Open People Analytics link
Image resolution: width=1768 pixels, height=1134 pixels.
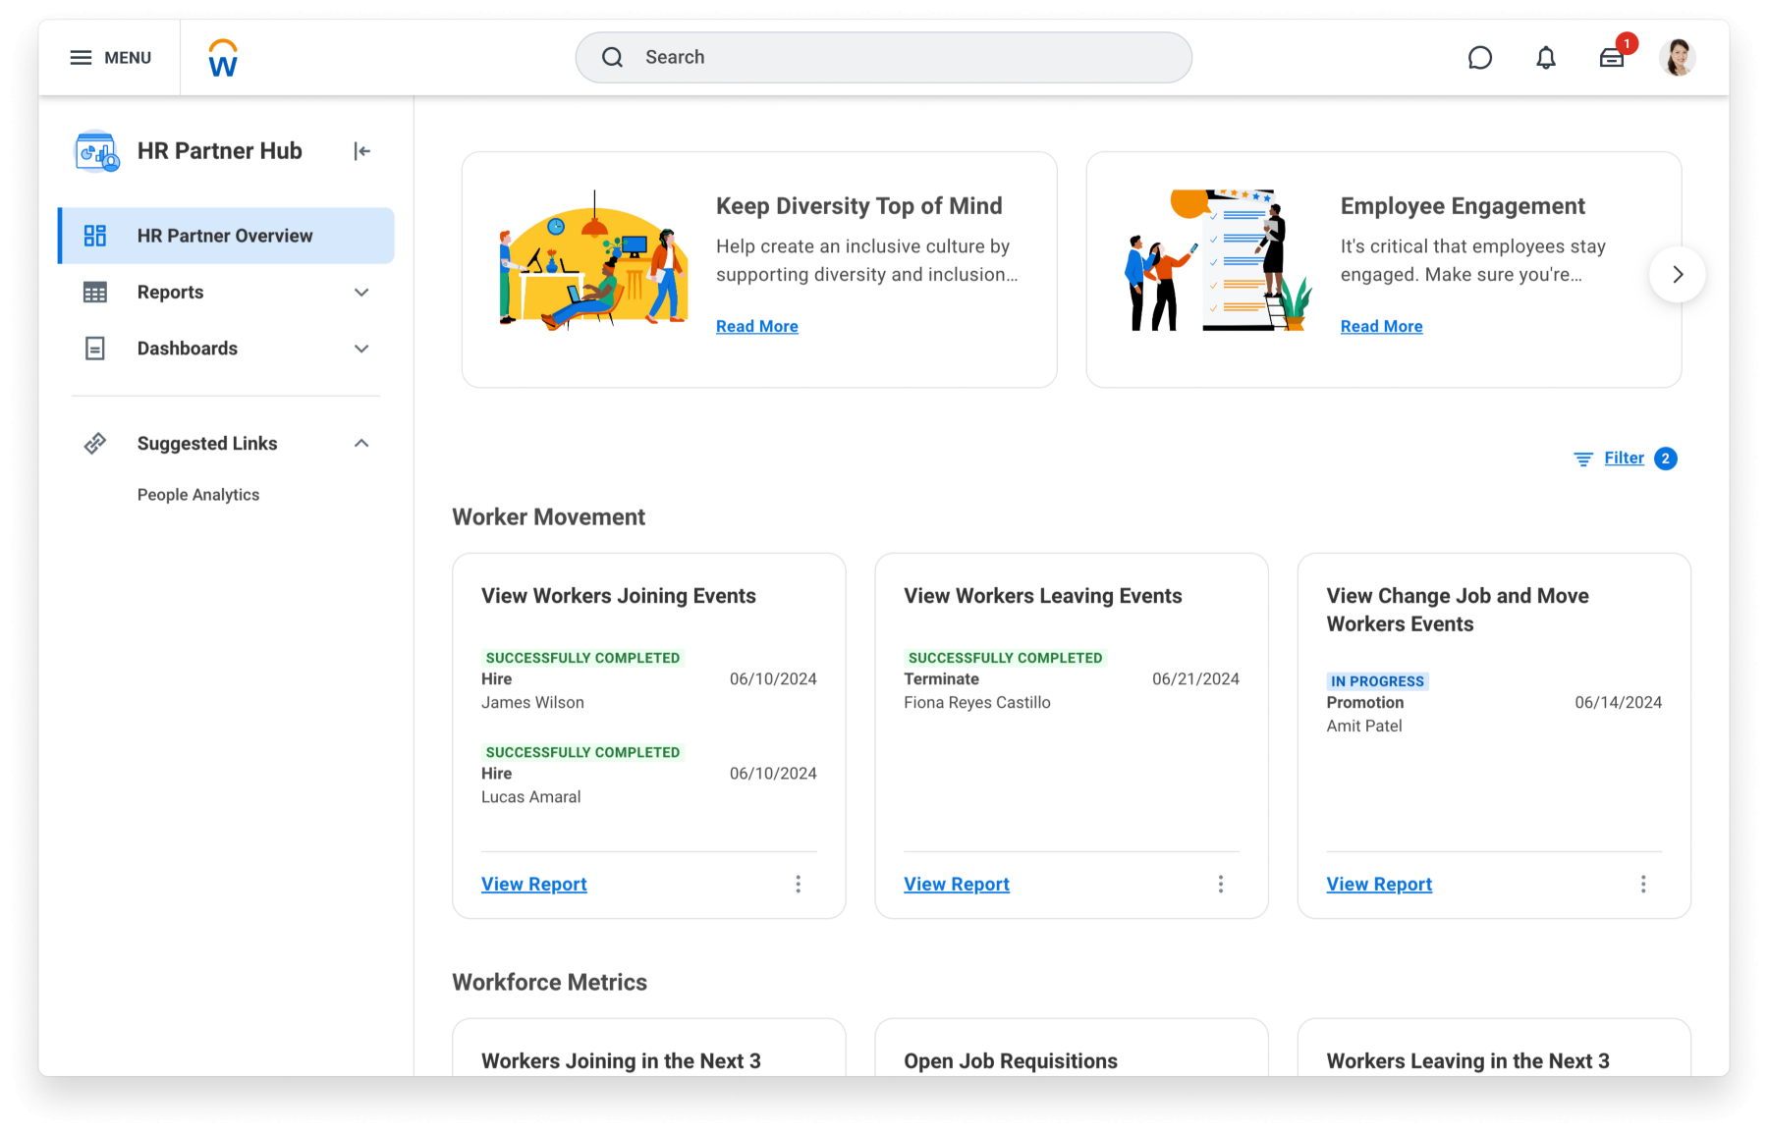(x=198, y=495)
